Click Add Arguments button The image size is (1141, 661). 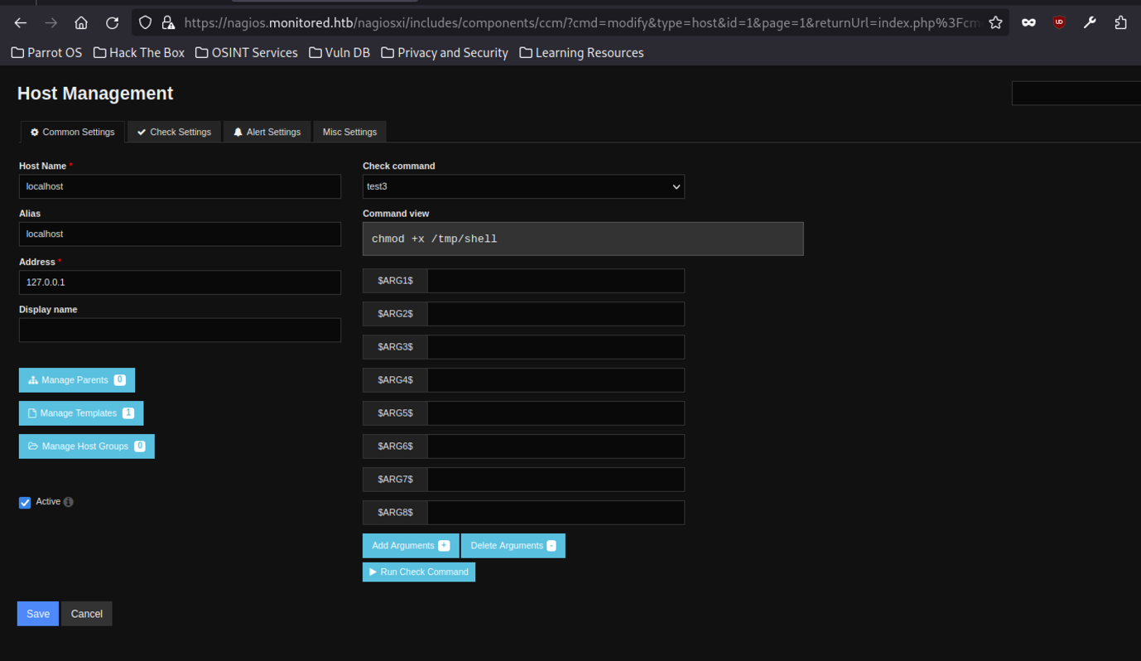pos(411,546)
